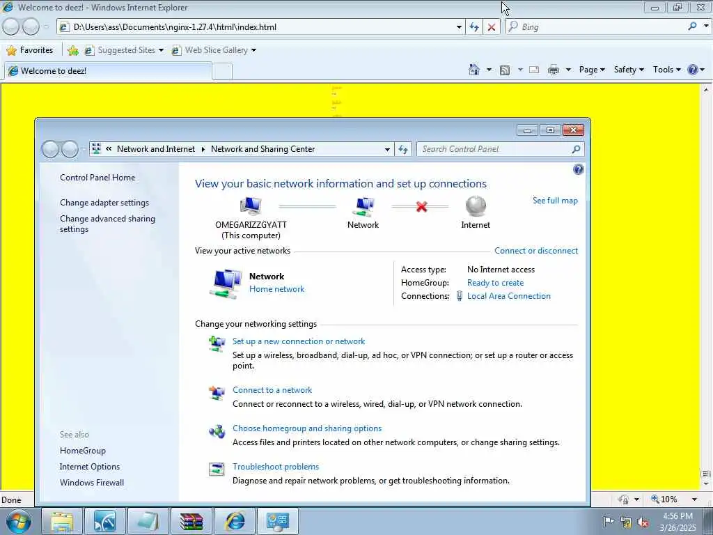Click the taskbar clock showing 4:56 PM

coord(677,522)
